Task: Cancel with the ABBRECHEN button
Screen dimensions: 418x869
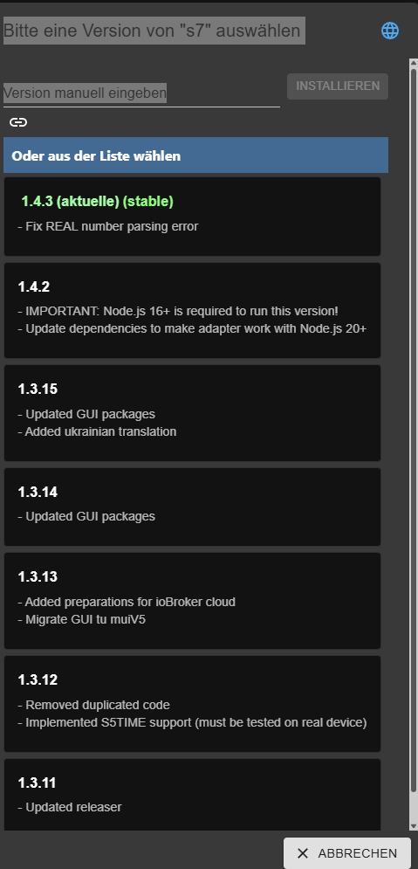Action: pyautogui.click(x=347, y=853)
